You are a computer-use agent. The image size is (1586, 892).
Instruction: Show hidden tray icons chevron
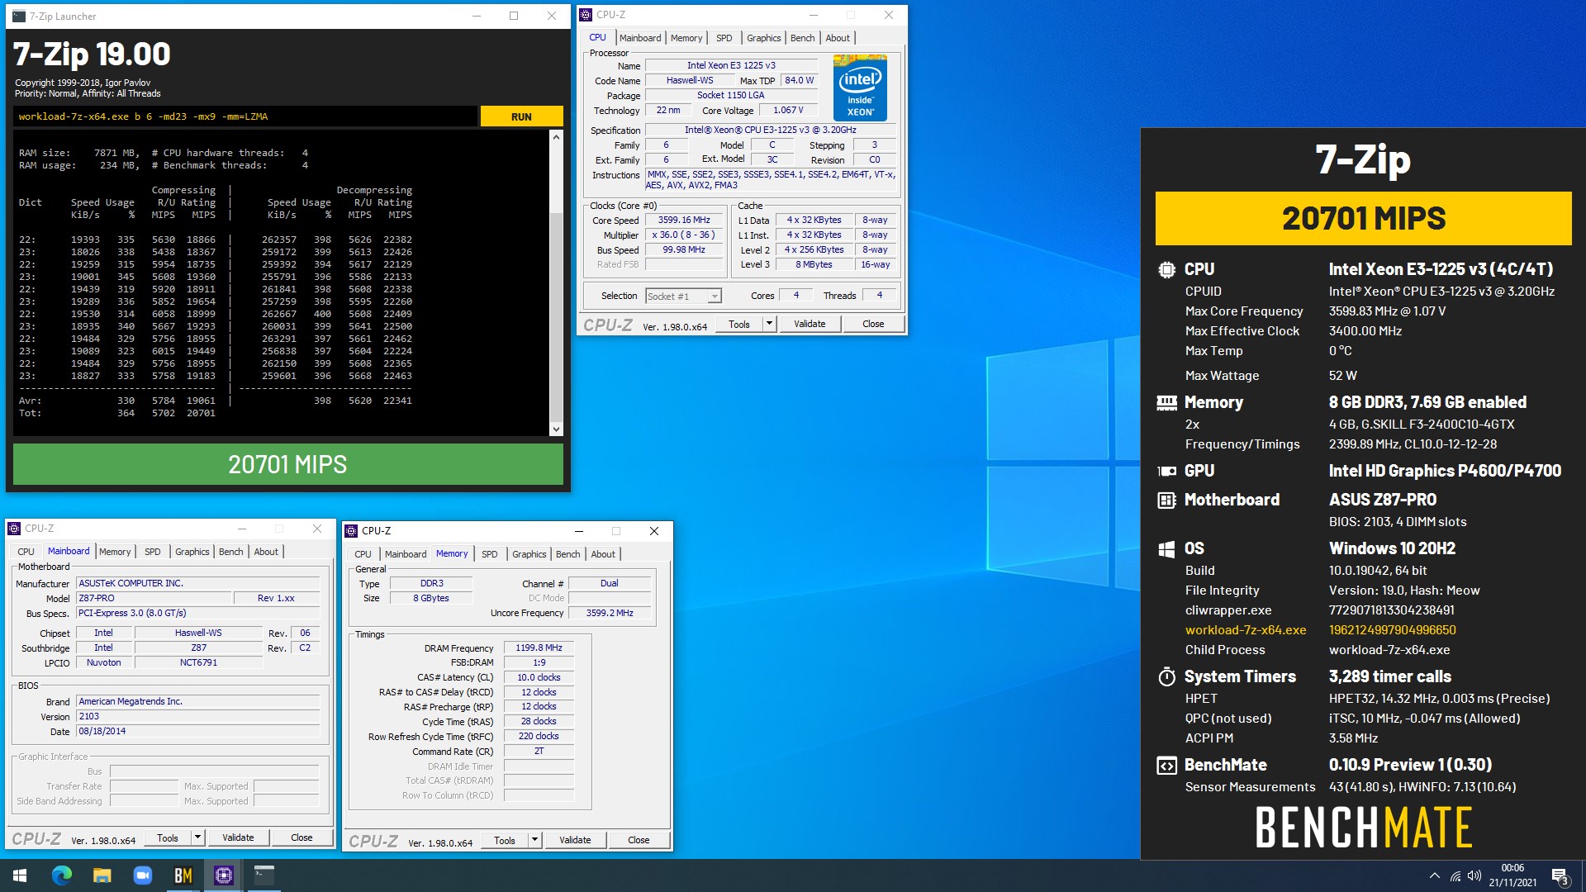click(1435, 875)
